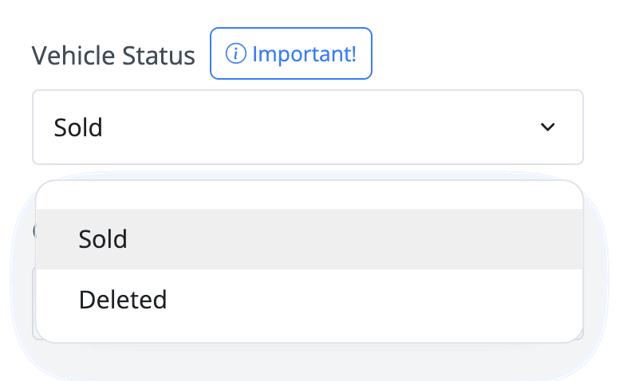Click the Vehicle Status select box showing Sold
Viewport: 619px width, 381px height.
coord(308,127)
